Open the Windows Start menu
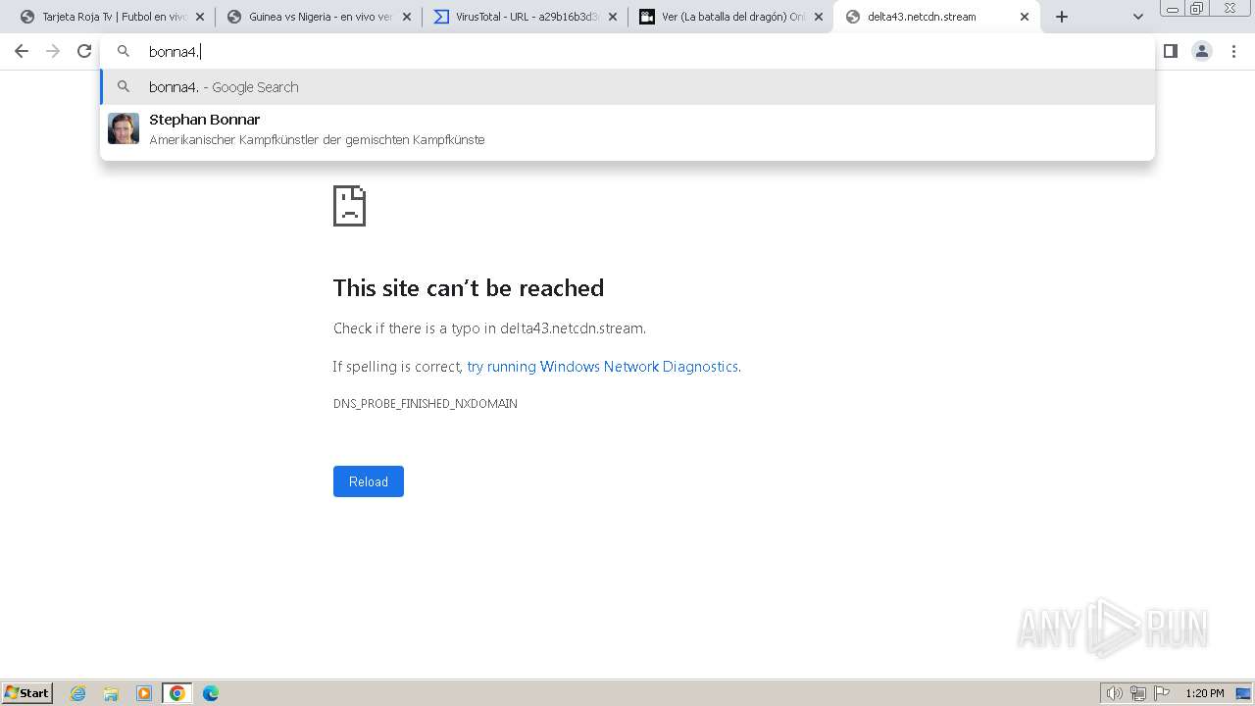This screenshot has height=706, width=1255. click(x=27, y=693)
